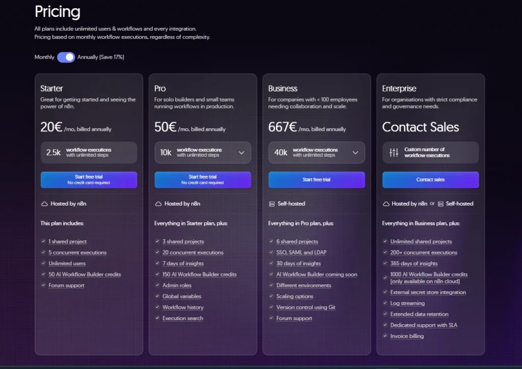522x369 pixels.
Task: Click the Contact sales button
Action: [x=430, y=180]
